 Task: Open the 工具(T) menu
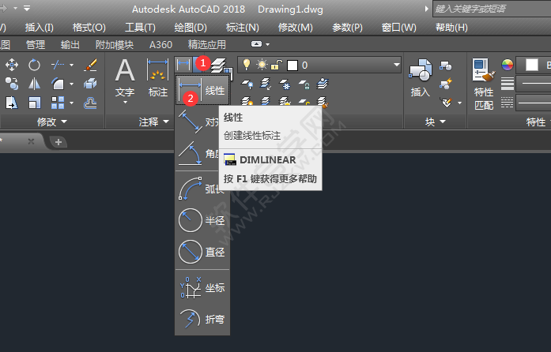140,28
